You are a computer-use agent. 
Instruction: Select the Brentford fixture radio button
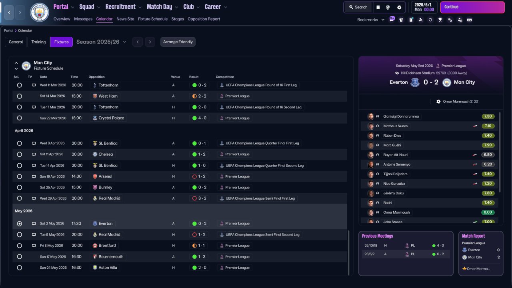pyautogui.click(x=20, y=246)
